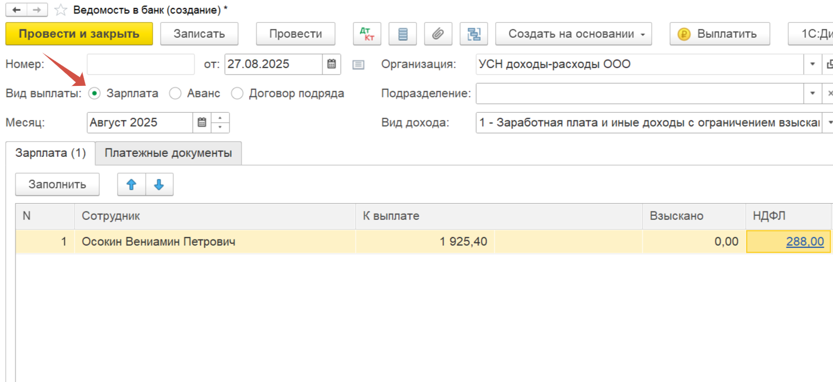Open the НДФЛ amount link 288,00
The width and height of the screenshot is (833, 382).
click(x=804, y=242)
